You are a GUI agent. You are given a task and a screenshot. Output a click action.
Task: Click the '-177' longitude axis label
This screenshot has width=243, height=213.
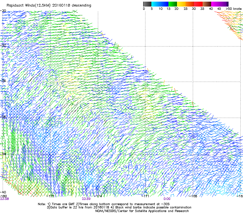[x=51, y=196]
